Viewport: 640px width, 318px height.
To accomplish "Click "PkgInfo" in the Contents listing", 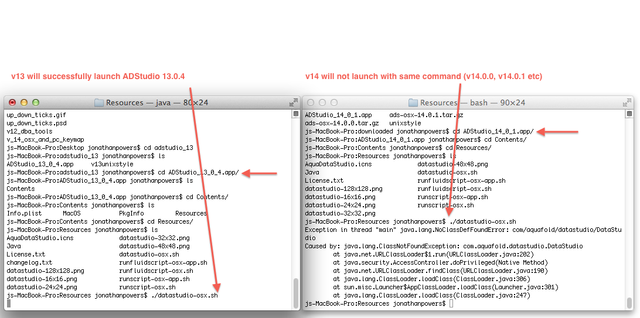I will (131, 213).
